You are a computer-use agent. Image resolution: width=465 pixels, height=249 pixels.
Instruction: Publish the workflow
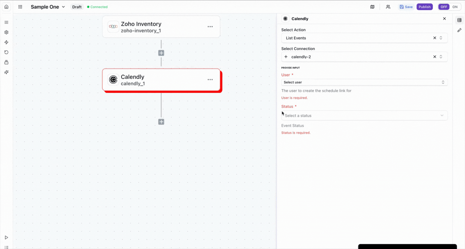click(x=424, y=7)
